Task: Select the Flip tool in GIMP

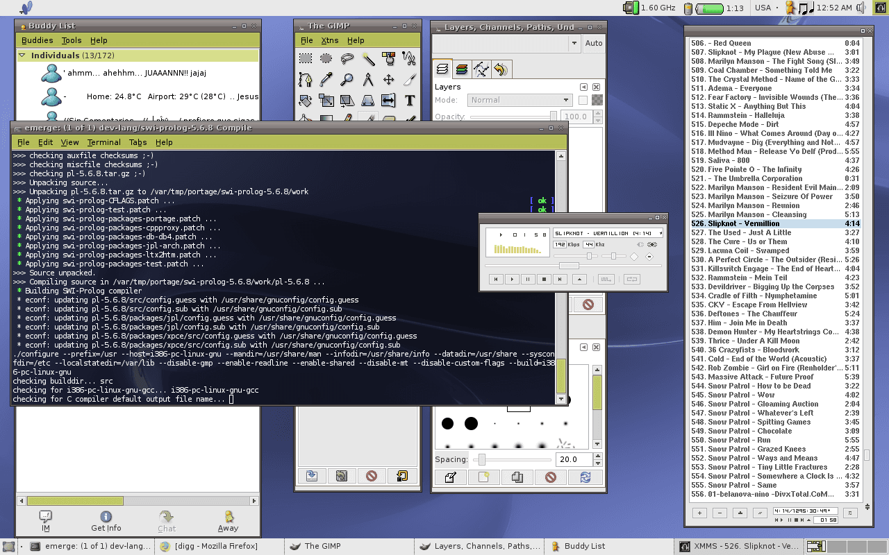Action: [x=389, y=101]
